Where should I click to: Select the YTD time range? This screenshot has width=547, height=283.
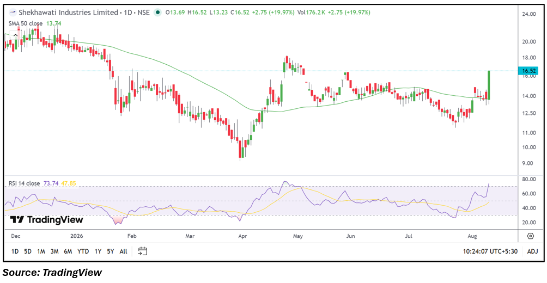coord(83,251)
